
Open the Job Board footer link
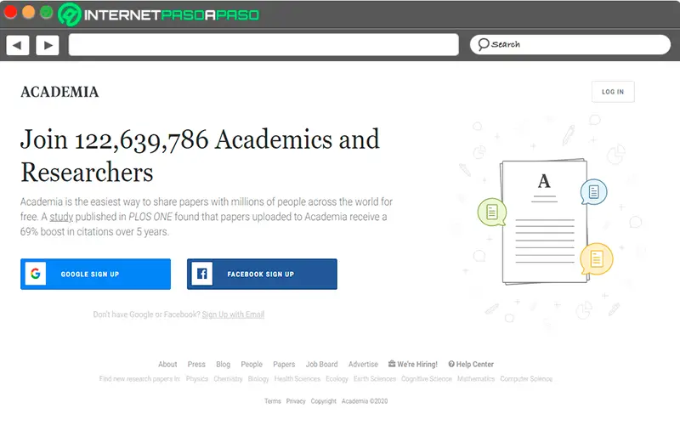point(321,365)
